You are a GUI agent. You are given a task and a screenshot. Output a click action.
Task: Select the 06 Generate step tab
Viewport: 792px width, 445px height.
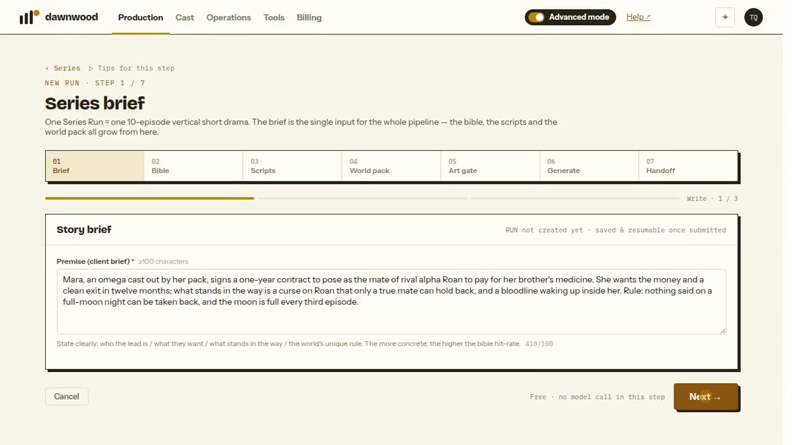pos(589,166)
